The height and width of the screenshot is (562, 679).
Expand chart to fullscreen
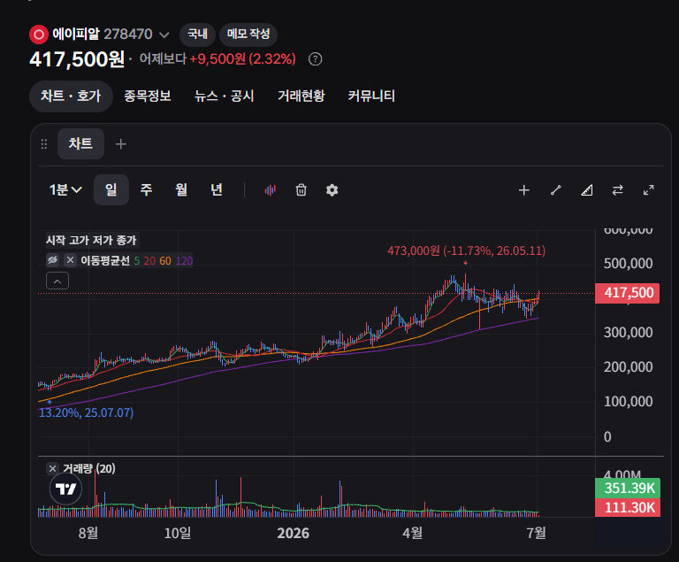point(648,190)
